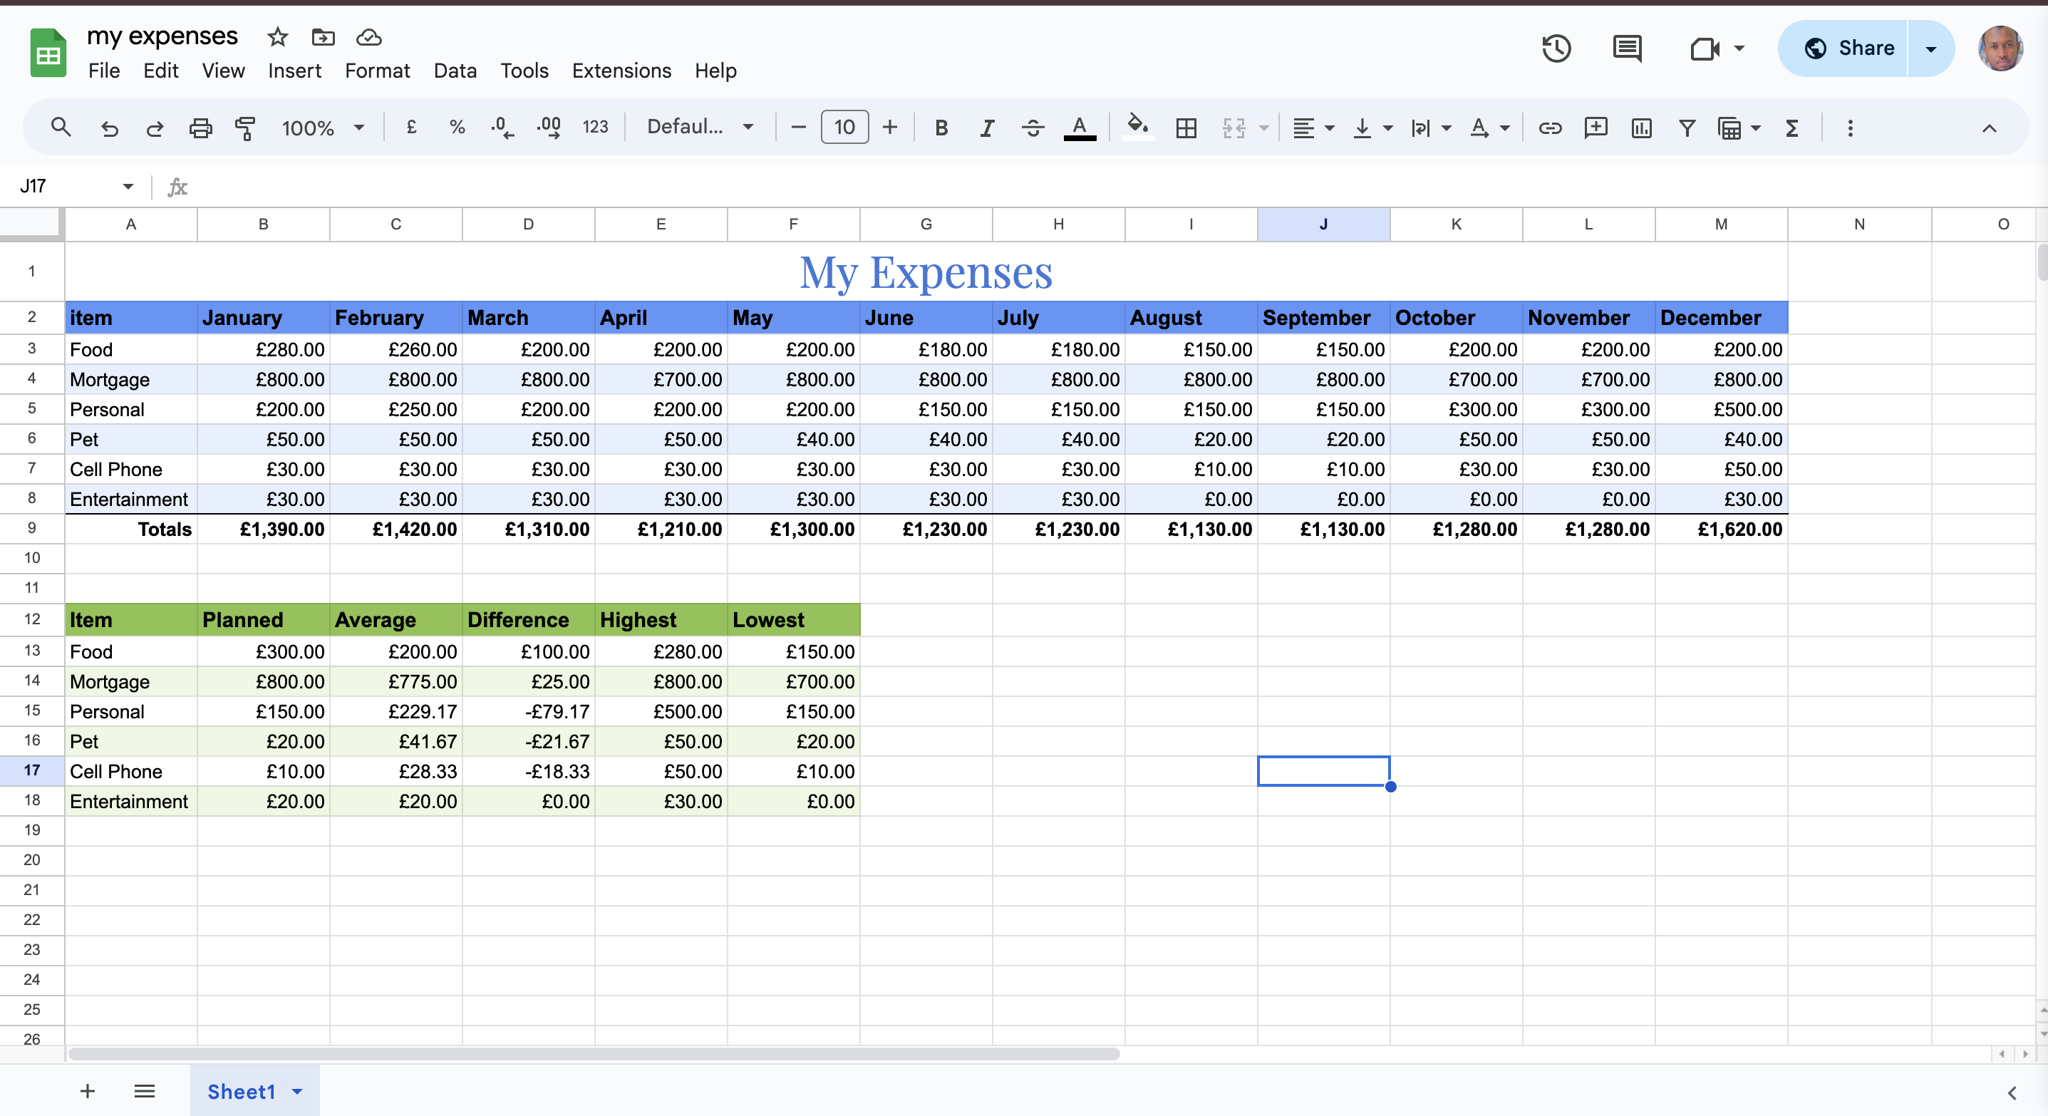Open the View menu

224,71
